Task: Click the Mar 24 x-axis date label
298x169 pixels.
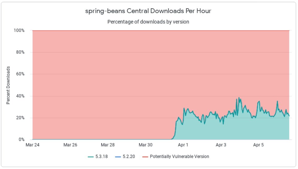Action: tap(33, 145)
